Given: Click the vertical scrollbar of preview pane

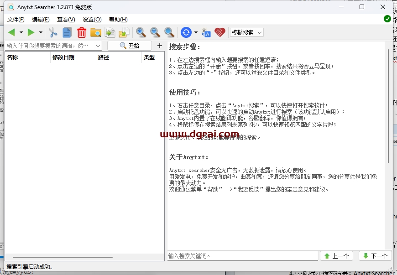Looking at the screenshot, I should pos(388,106).
